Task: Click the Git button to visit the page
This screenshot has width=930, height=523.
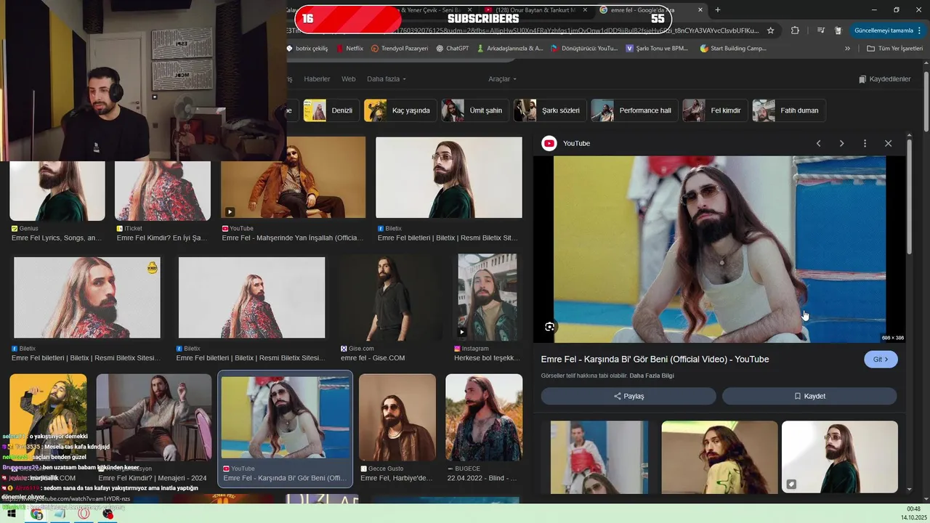Action: [x=881, y=360]
